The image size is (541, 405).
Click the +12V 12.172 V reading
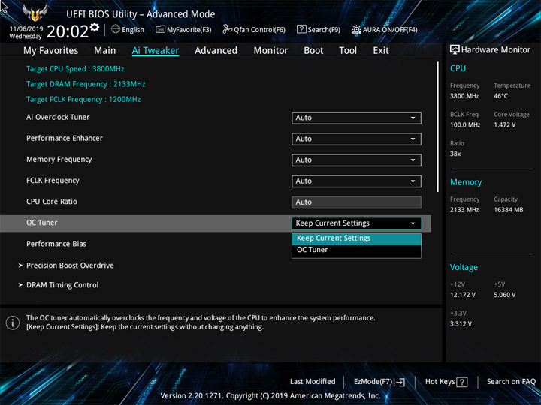click(463, 295)
